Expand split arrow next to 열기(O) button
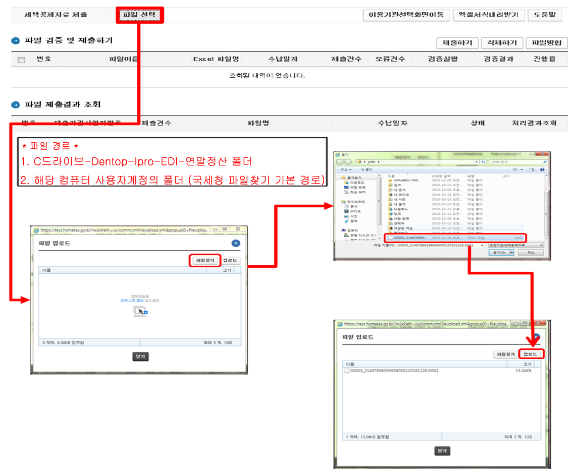The width and height of the screenshot is (571, 475). 512,253
